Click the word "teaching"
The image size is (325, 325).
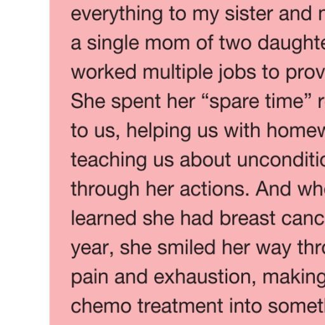109,161
